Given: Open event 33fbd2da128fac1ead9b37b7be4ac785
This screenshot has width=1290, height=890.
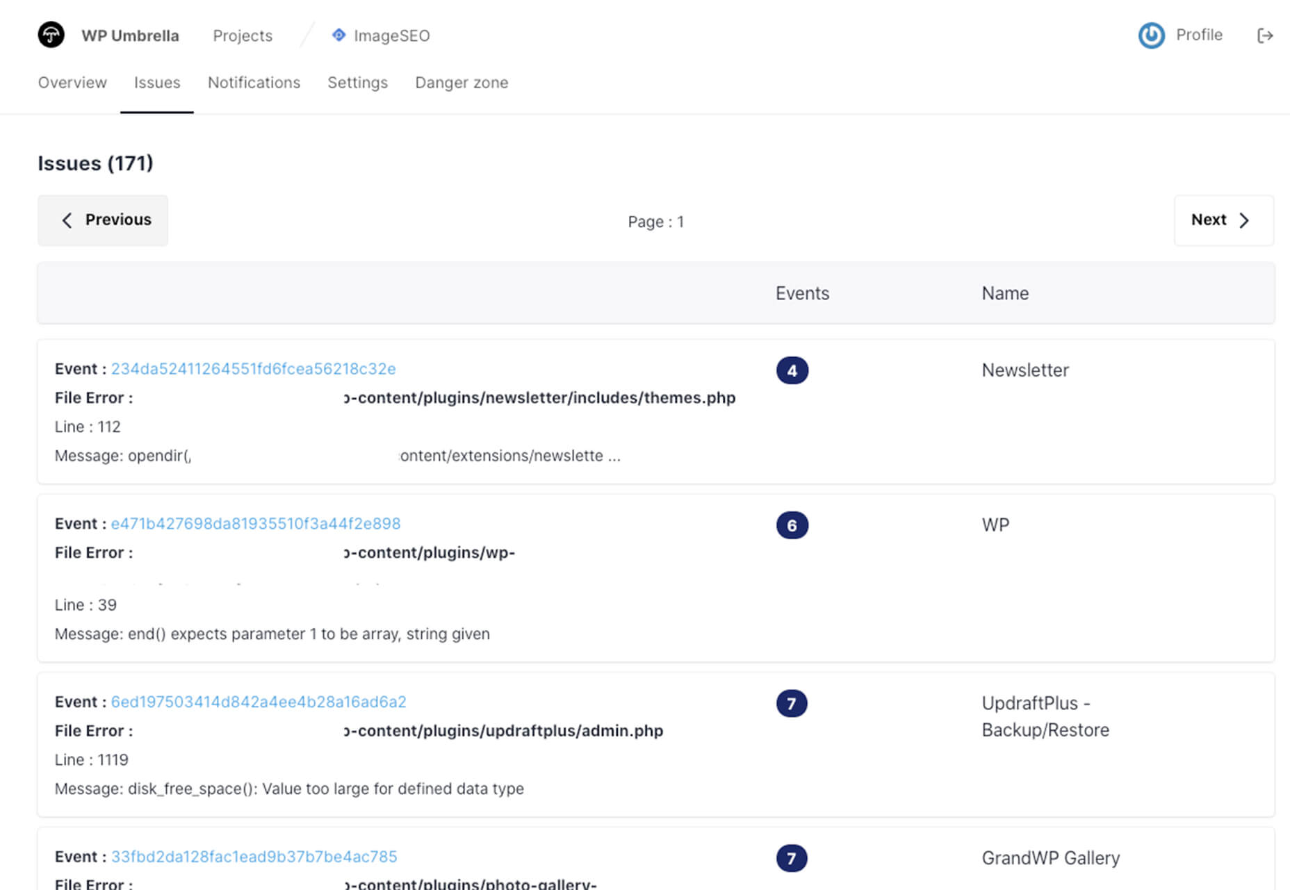Looking at the screenshot, I should click(x=254, y=857).
